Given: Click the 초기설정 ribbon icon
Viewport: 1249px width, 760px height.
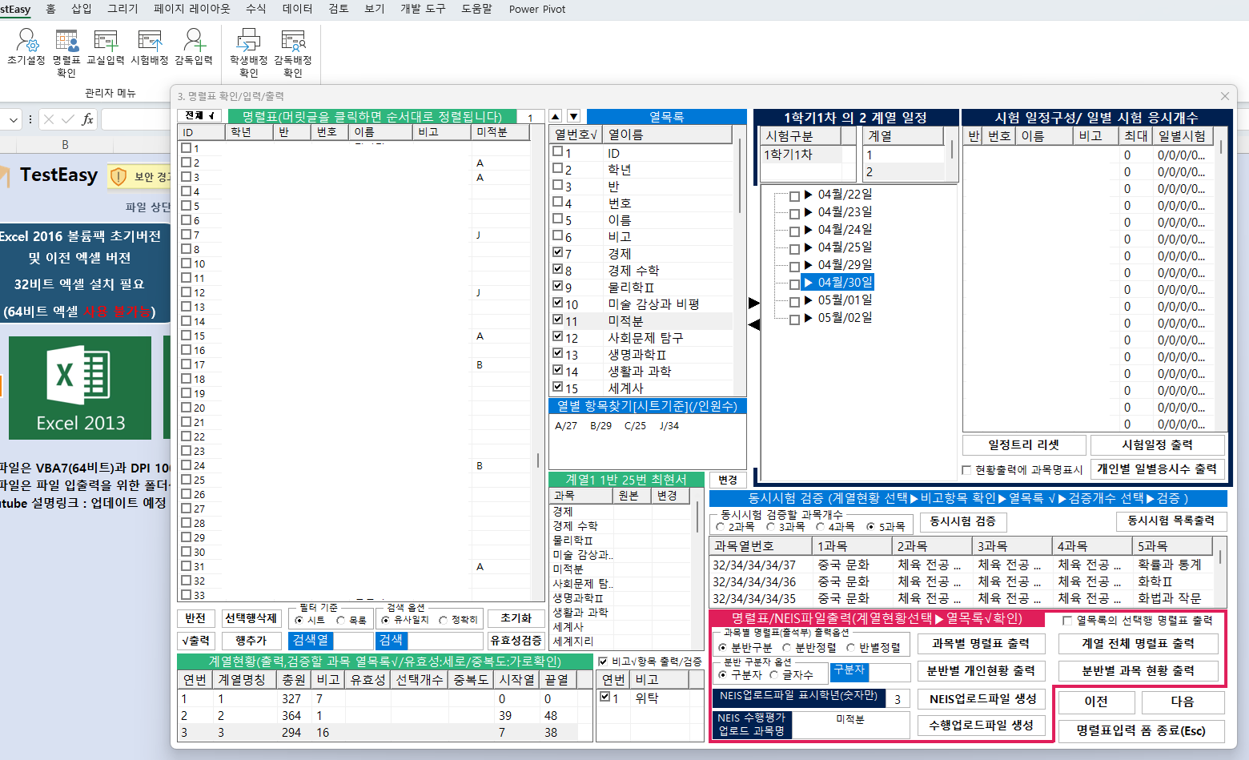Looking at the screenshot, I should [x=26, y=47].
